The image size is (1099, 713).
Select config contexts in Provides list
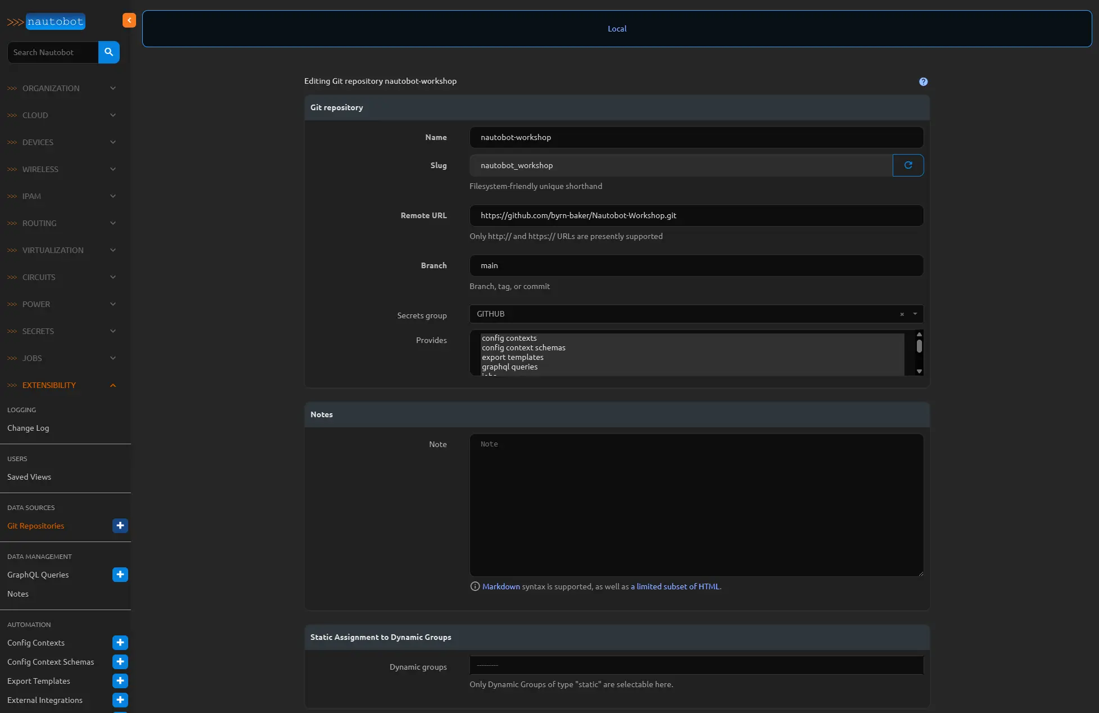pyautogui.click(x=692, y=338)
